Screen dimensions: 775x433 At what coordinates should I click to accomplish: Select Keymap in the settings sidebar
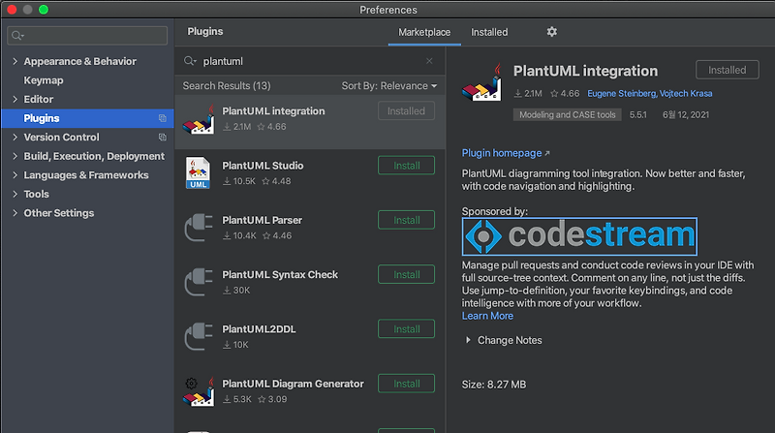coord(44,80)
